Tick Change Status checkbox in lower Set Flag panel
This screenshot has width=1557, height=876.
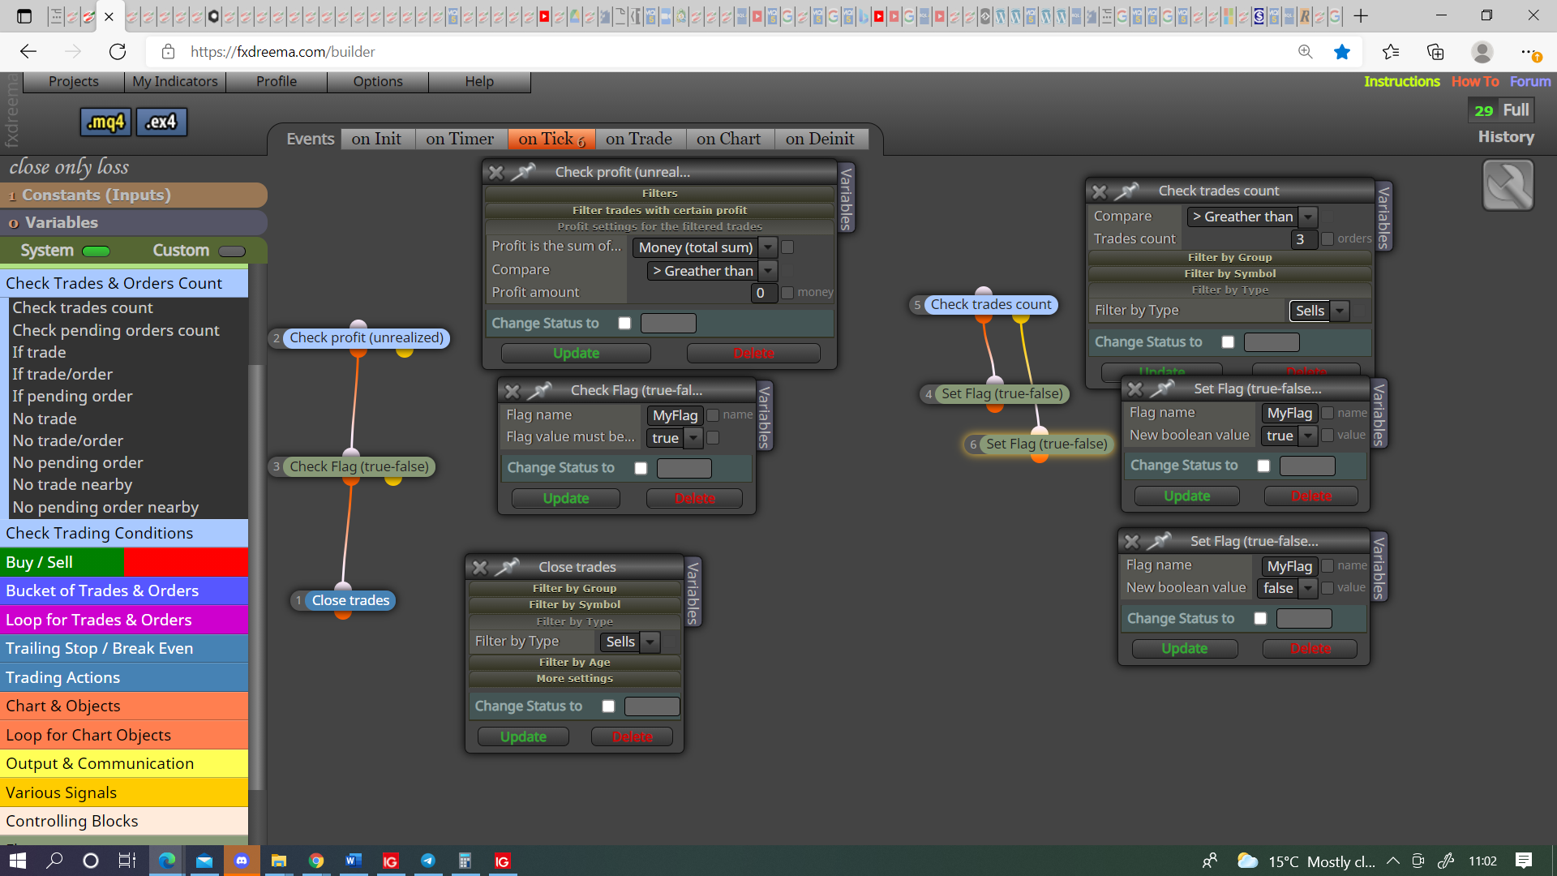click(x=1260, y=619)
